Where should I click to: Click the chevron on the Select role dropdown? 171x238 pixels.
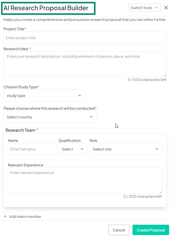point(156,149)
